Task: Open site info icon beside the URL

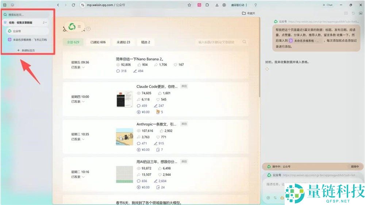Action: [82, 5]
